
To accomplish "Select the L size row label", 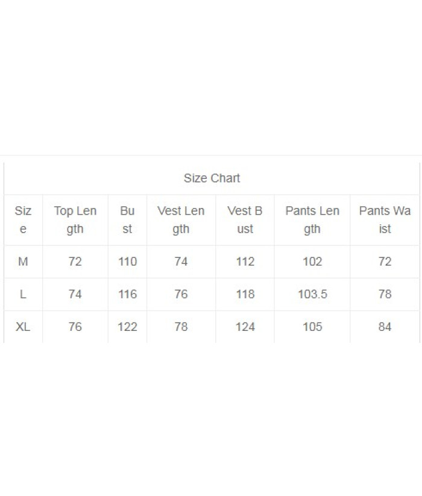I will (x=23, y=294).
